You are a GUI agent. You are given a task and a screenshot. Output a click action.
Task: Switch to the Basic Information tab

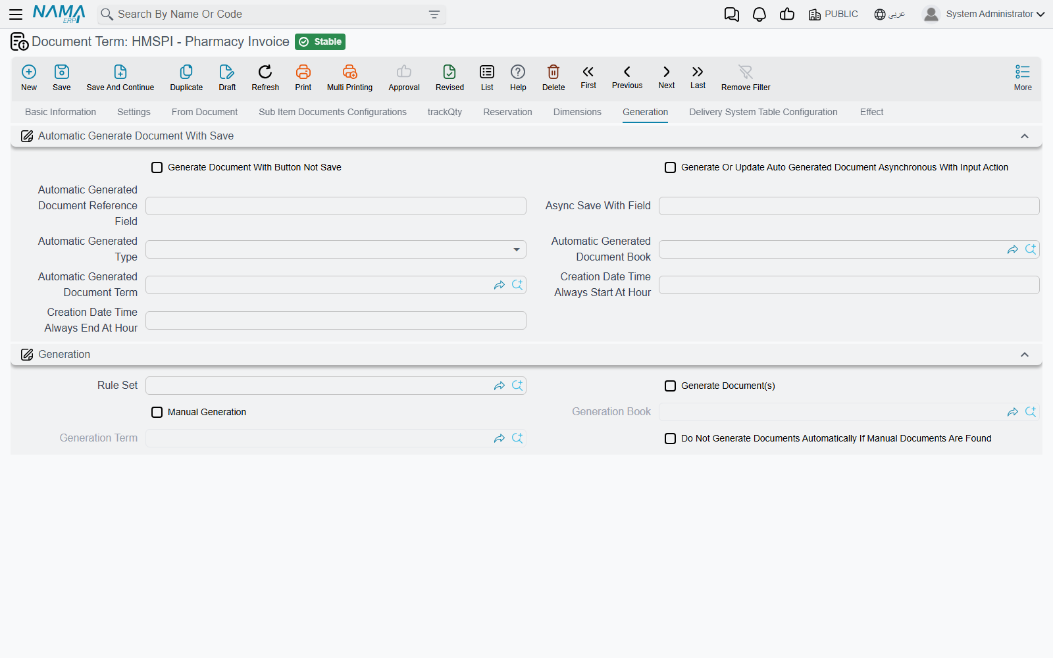tap(61, 112)
